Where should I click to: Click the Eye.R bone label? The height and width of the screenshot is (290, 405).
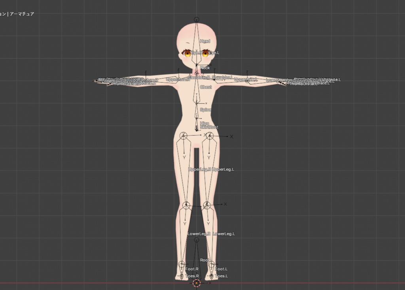pos(196,52)
